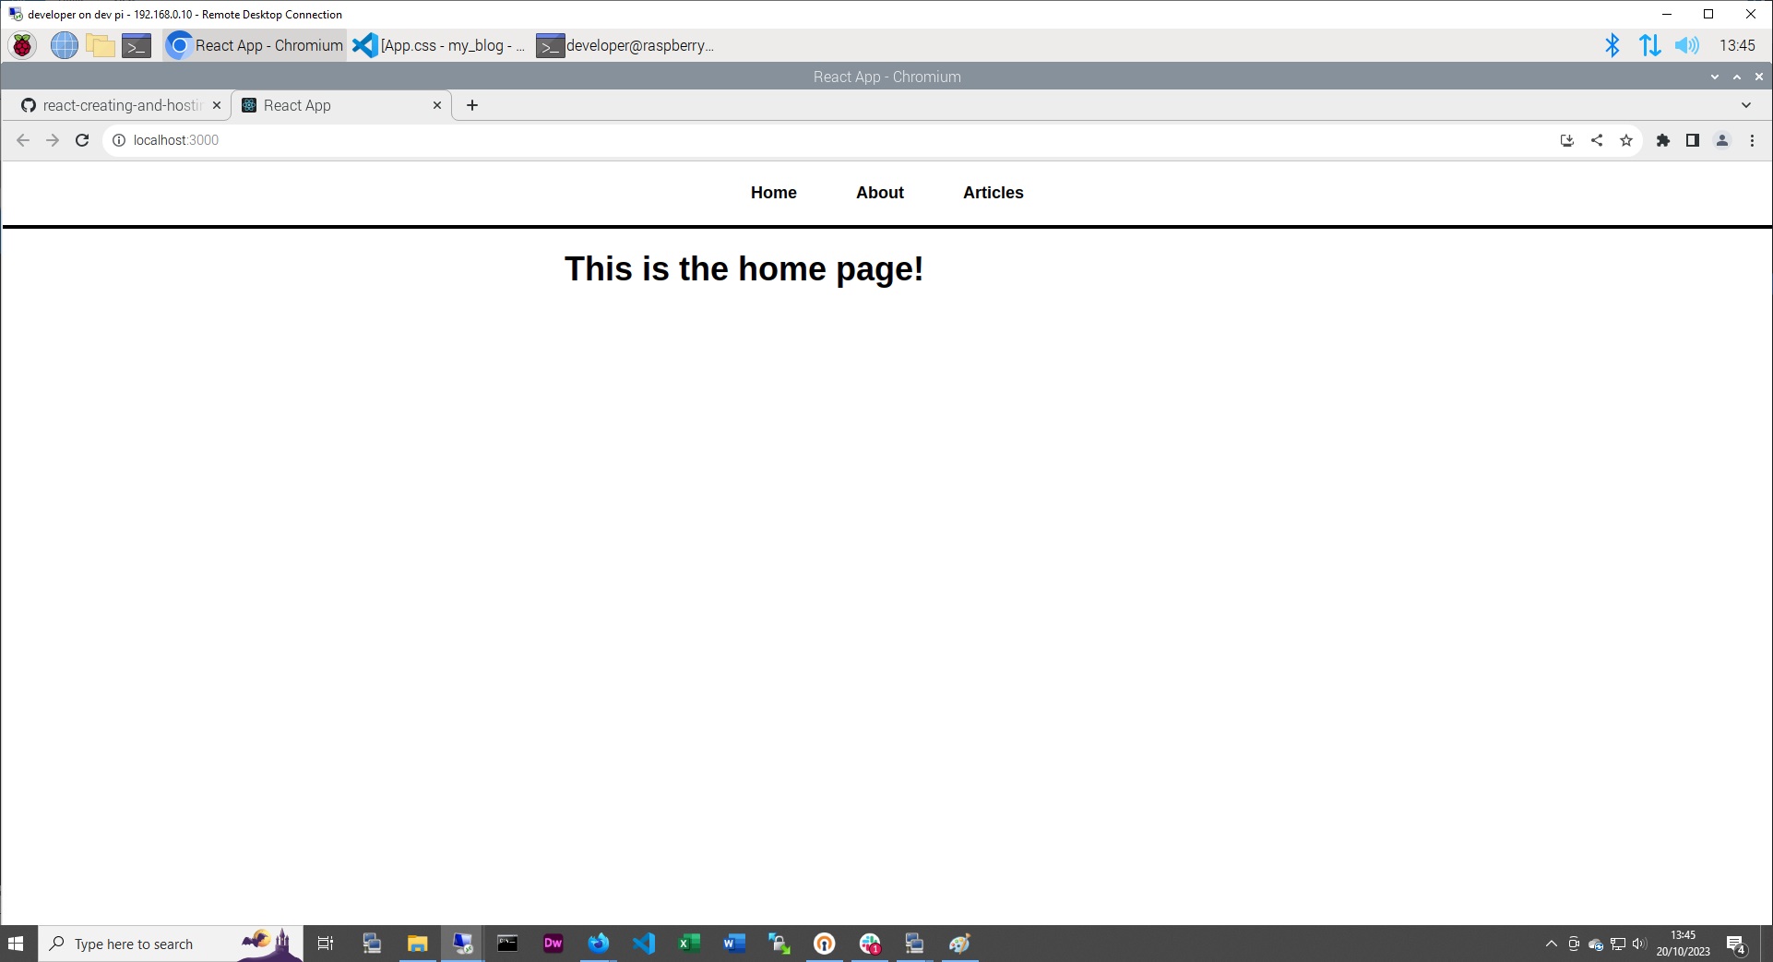The height and width of the screenshot is (962, 1773).
Task: Open the network up/down arrows menu
Action: pos(1649,45)
